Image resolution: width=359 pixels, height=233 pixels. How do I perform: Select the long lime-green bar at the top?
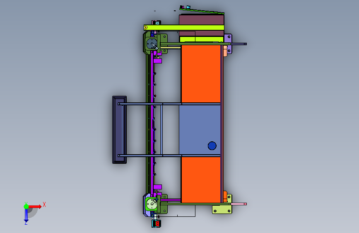[184, 27]
